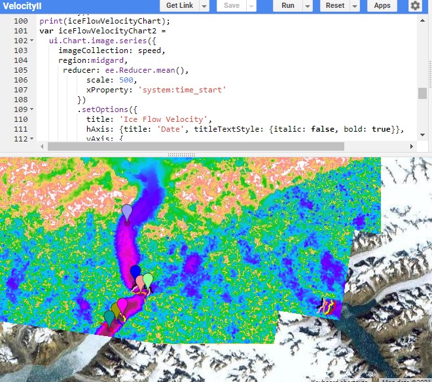Expand the Run options dropdown arrow

(306, 6)
